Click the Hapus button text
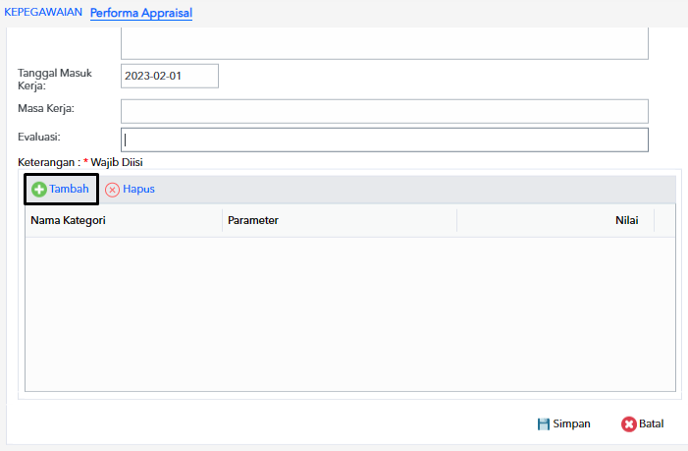688x451 pixels. click(x=138, y=189)
